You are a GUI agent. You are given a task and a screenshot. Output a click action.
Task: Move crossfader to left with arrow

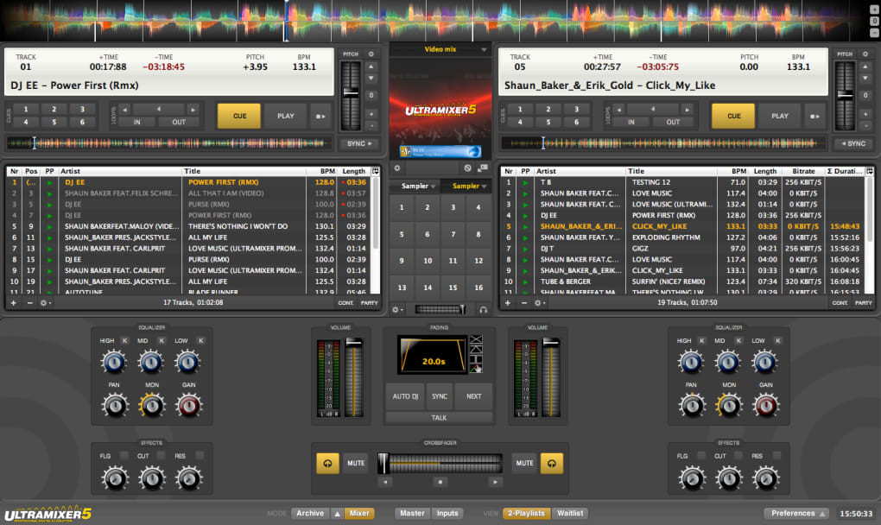point(385,482)
